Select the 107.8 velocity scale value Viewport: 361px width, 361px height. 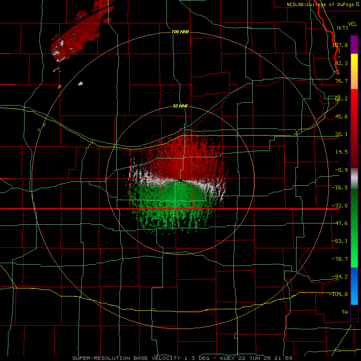click(340, 45)
